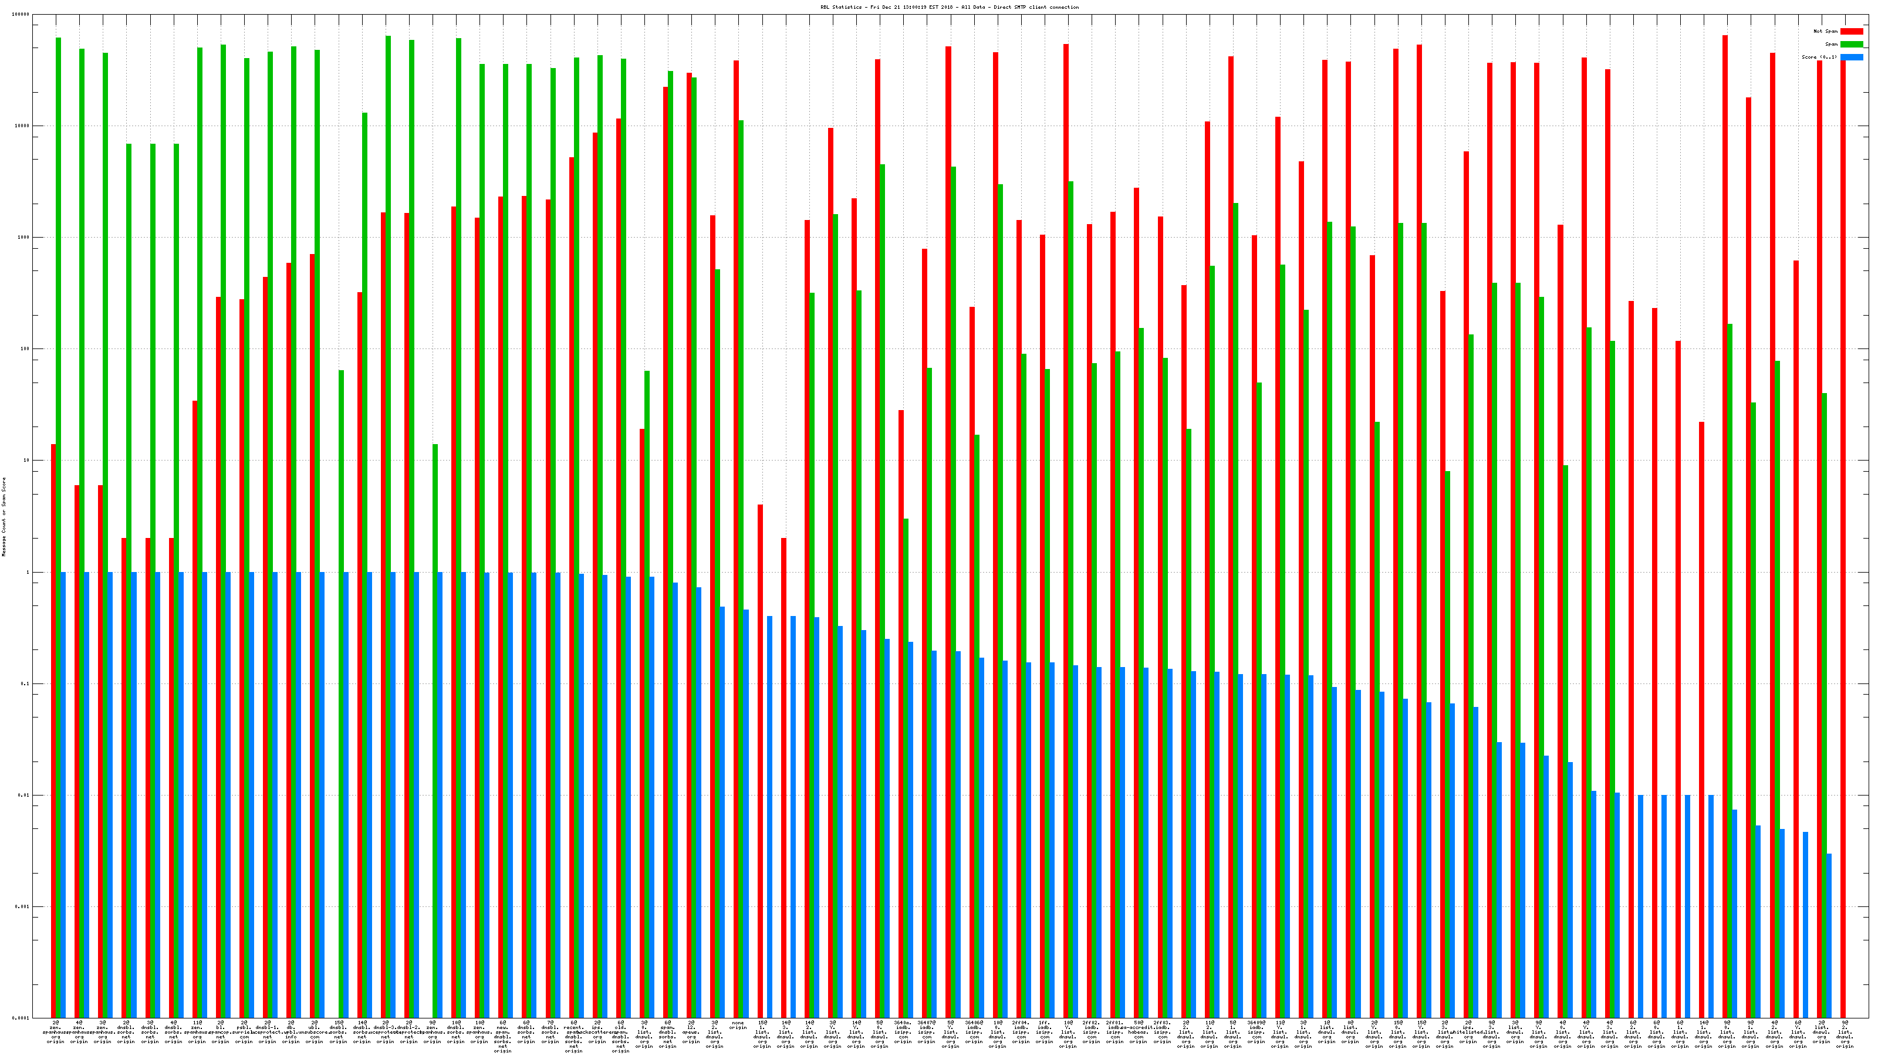This screenshot has height=1056, width=1878.
Task: Click the db.wpbl.info origin x-axis label
Action: click(x=291, y=1032)
